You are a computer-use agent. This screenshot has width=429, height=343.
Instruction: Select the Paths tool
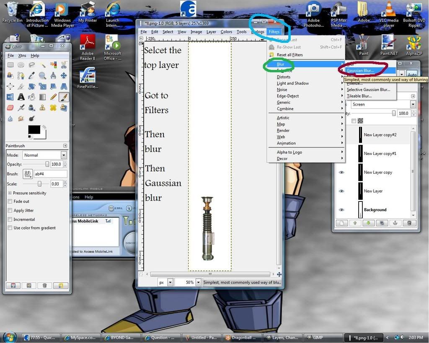pos(21,75)
